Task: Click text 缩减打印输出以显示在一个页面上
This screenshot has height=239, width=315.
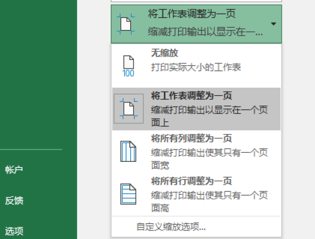Action: (209, 117)
